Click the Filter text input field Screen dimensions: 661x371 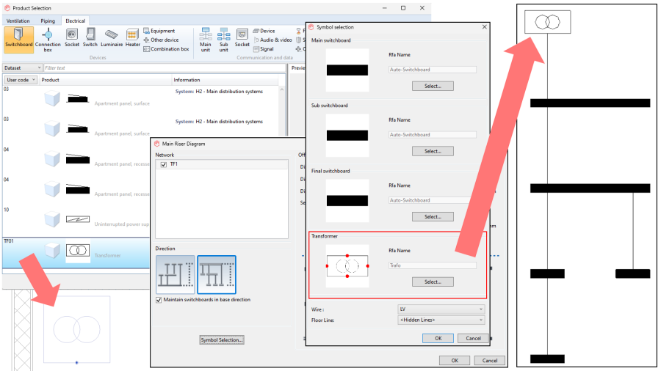[165, 67]
